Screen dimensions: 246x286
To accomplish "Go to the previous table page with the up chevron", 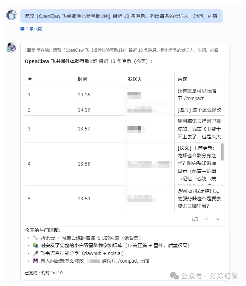I will [207, 219].
